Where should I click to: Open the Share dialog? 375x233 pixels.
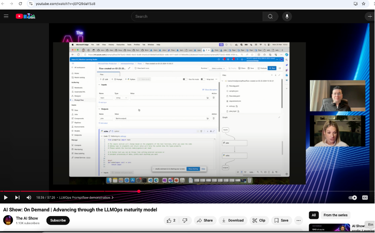tap(205, 220)
